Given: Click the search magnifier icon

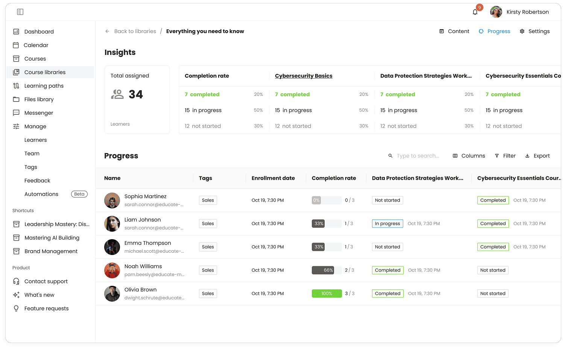Looking at the screenshot, I should [x=390, y=156].
